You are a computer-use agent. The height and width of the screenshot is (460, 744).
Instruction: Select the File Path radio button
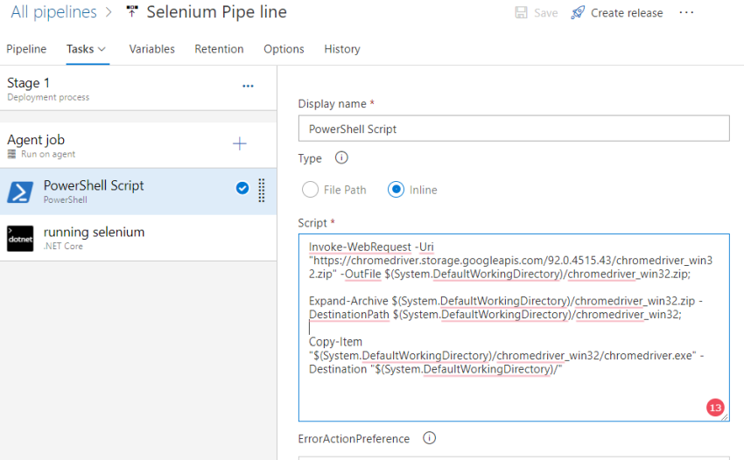point(310,190)
